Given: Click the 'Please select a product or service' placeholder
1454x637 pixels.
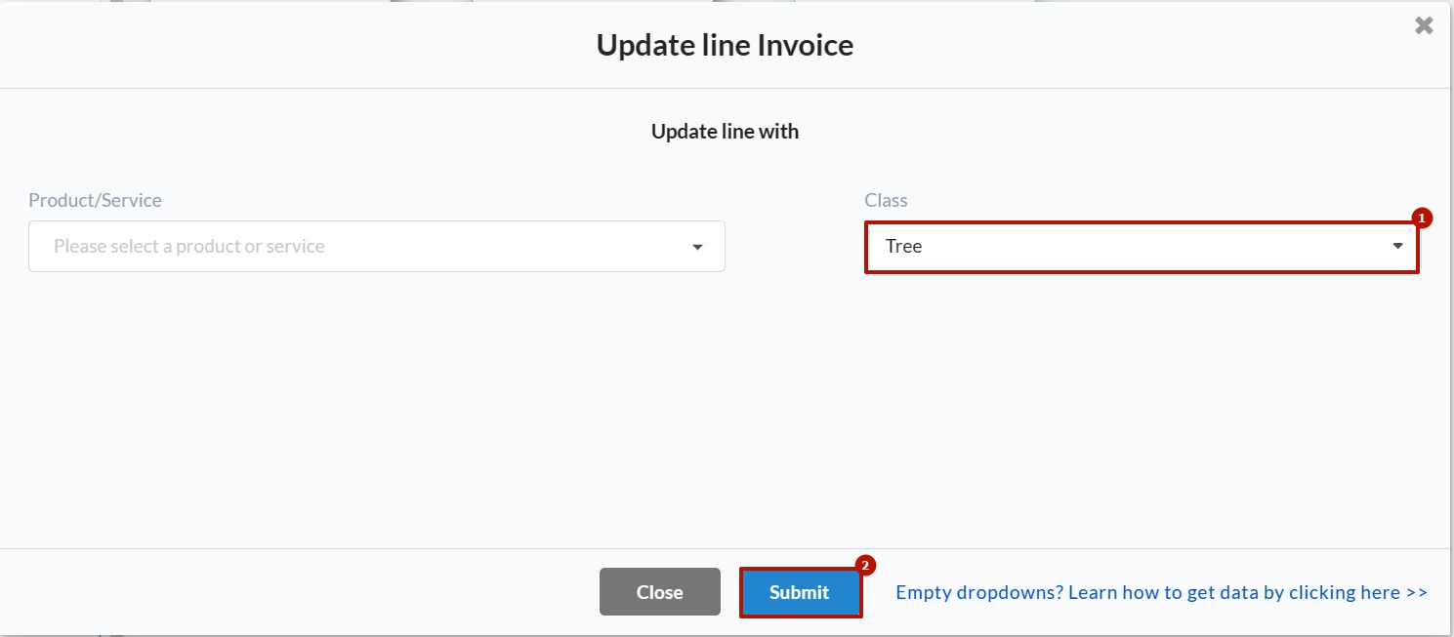Looking at the screenshot, I should coord(189,247).
